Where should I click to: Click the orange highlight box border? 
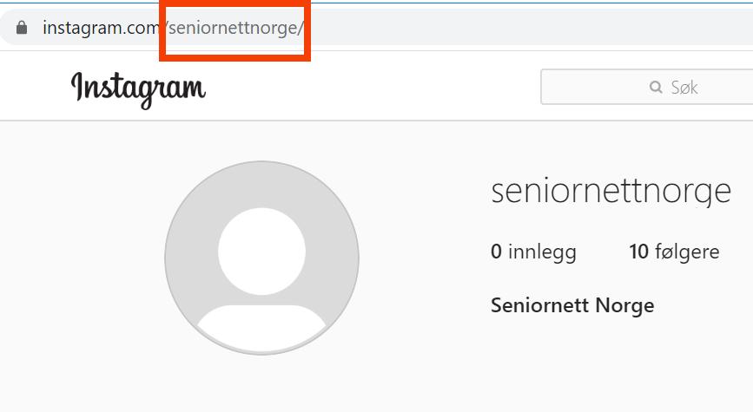pos(234,58)
